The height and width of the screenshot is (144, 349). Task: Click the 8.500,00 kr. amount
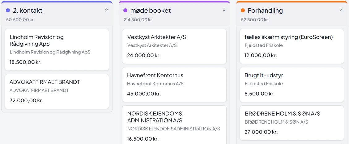pos(260,94)
